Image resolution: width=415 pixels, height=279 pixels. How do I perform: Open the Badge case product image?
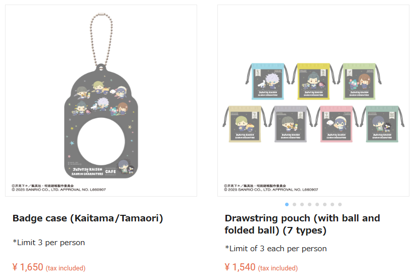coord(101,101)
